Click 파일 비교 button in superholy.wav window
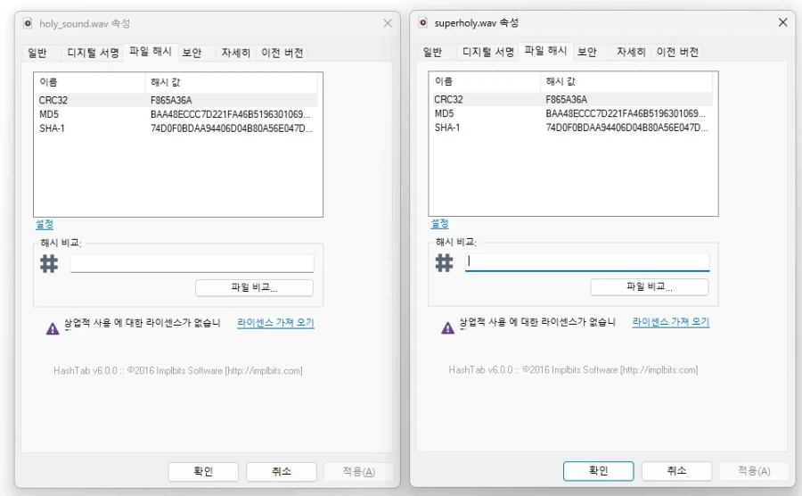Image resolution: width=802 pixels, height=496 pixels. [x=650, y=286]
